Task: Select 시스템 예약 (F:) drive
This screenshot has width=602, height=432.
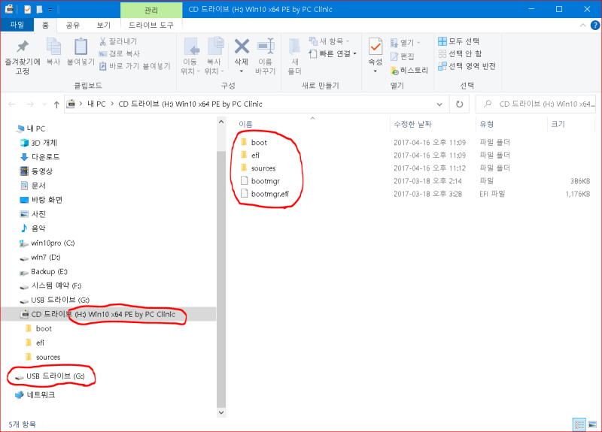Action: tap(50, 286)
